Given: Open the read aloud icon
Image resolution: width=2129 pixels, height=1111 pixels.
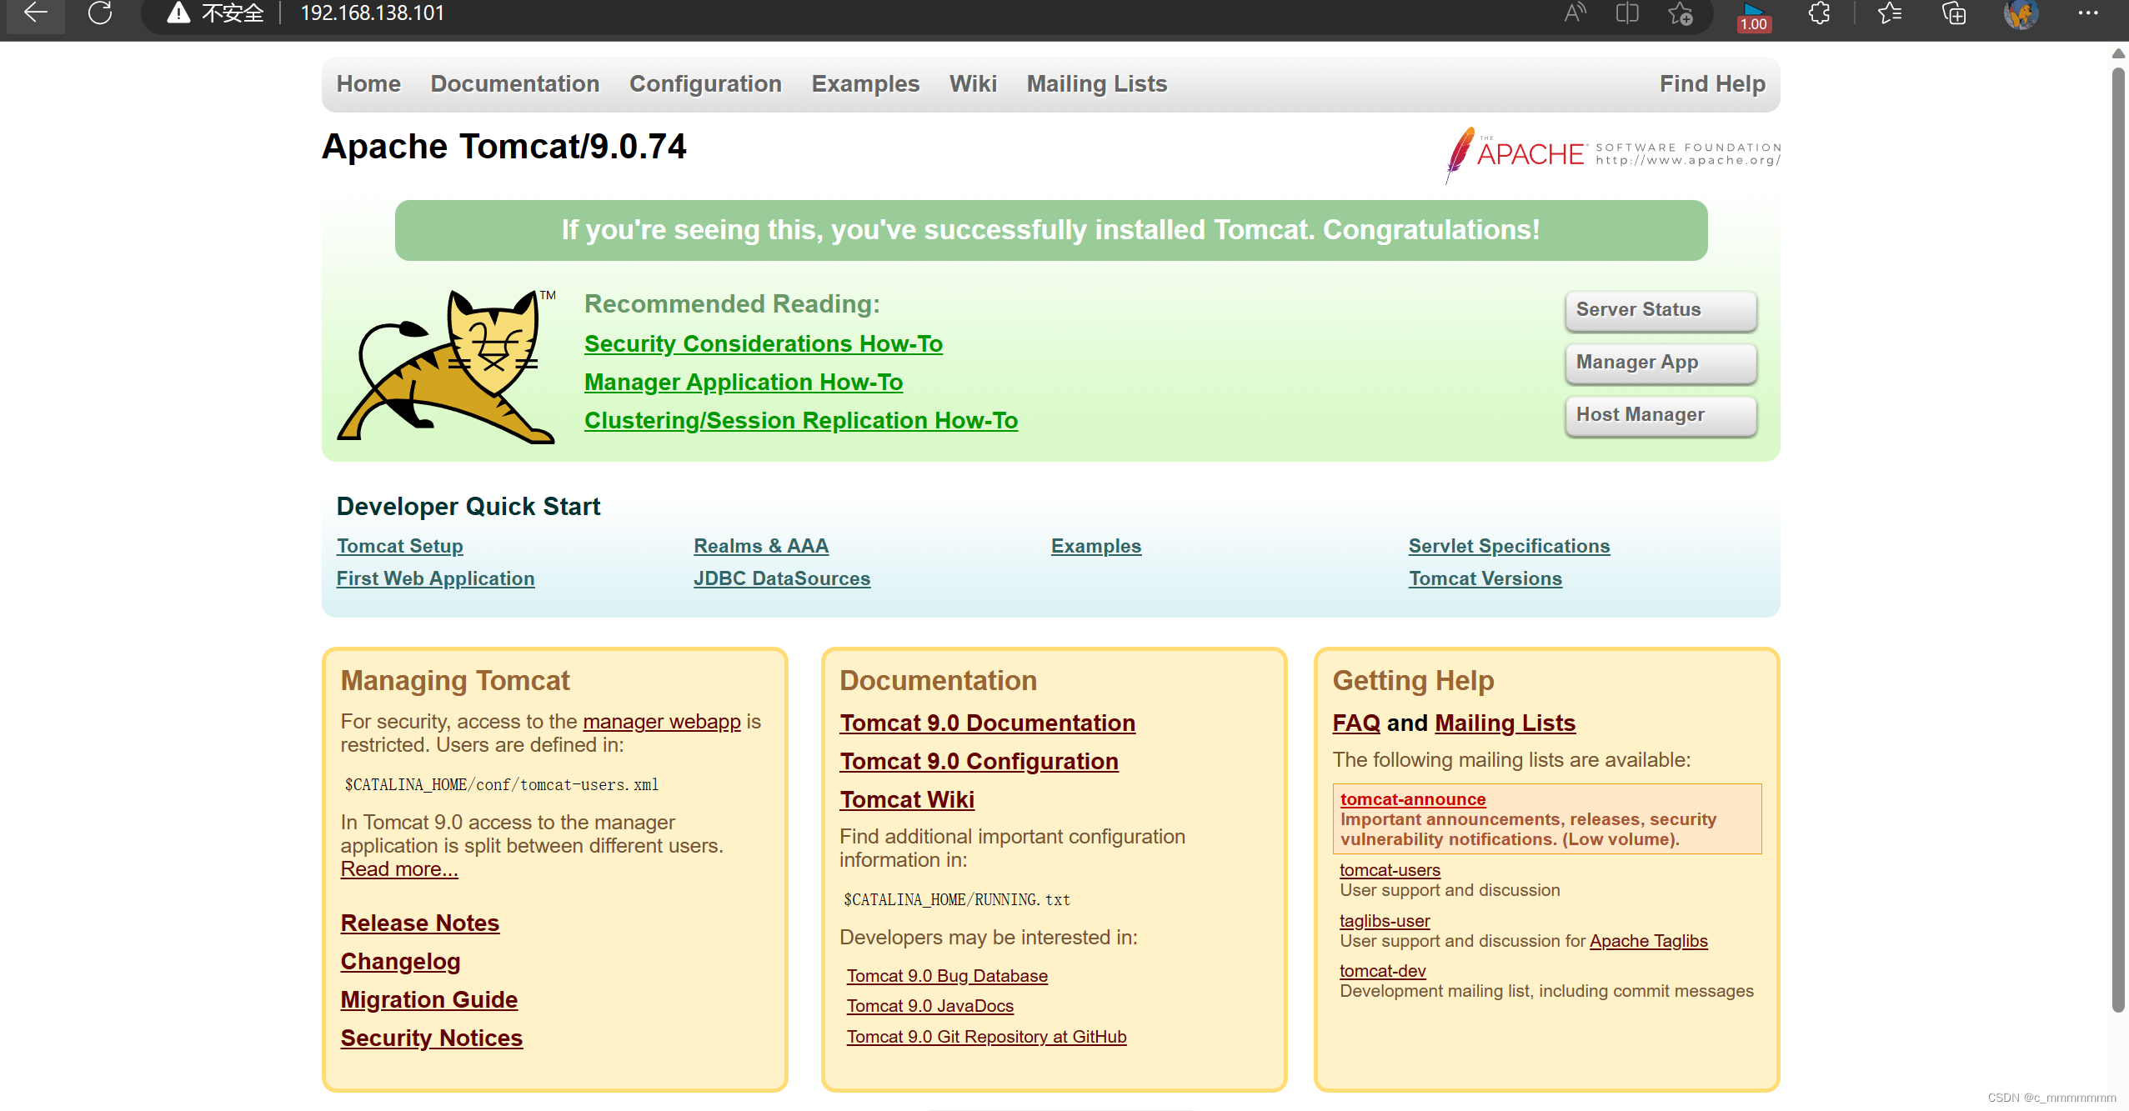Looking at the screenshot, I should point(1575,13).
